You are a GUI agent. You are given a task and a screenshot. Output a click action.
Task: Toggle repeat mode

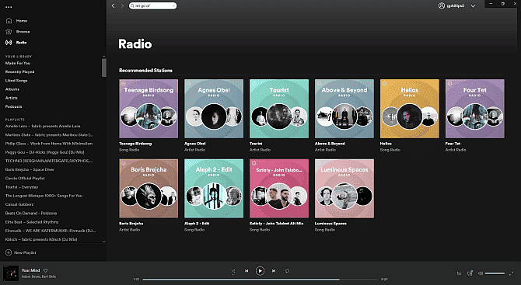pos(287,271)
